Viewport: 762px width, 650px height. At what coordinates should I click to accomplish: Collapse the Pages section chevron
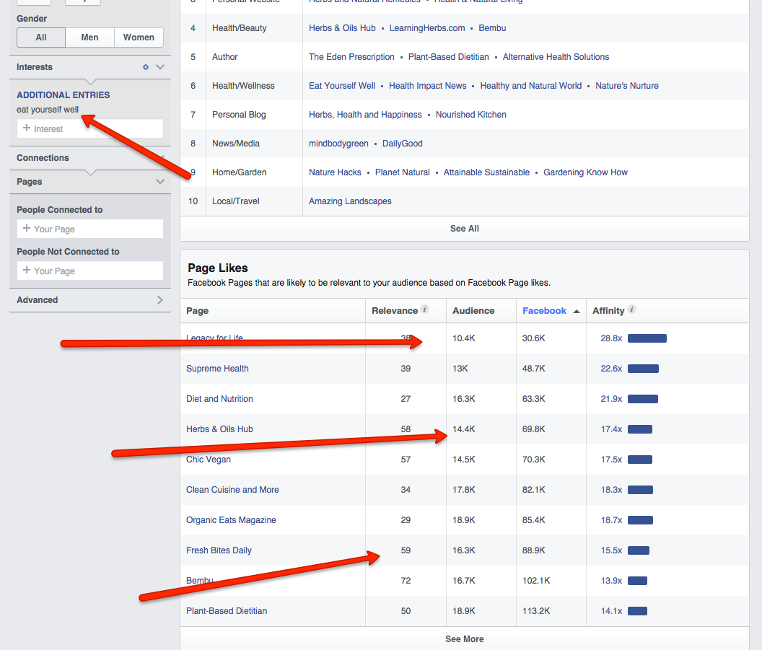(160, 182)
